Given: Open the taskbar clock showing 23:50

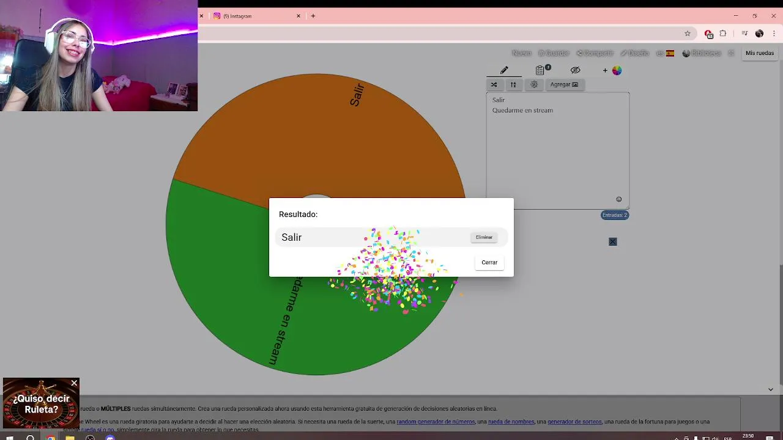Looking at the screenshot, I should point(748,436).
